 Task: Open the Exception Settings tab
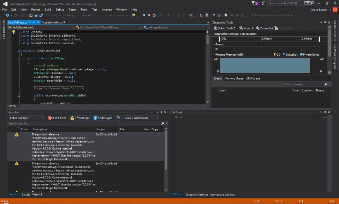(x=197, y=195)
